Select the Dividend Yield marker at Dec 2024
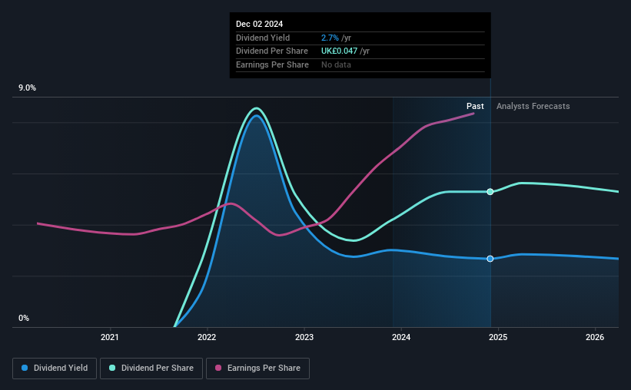Viewport: 631px width, 390px height. pyautogui.click(x=490, y=259)
